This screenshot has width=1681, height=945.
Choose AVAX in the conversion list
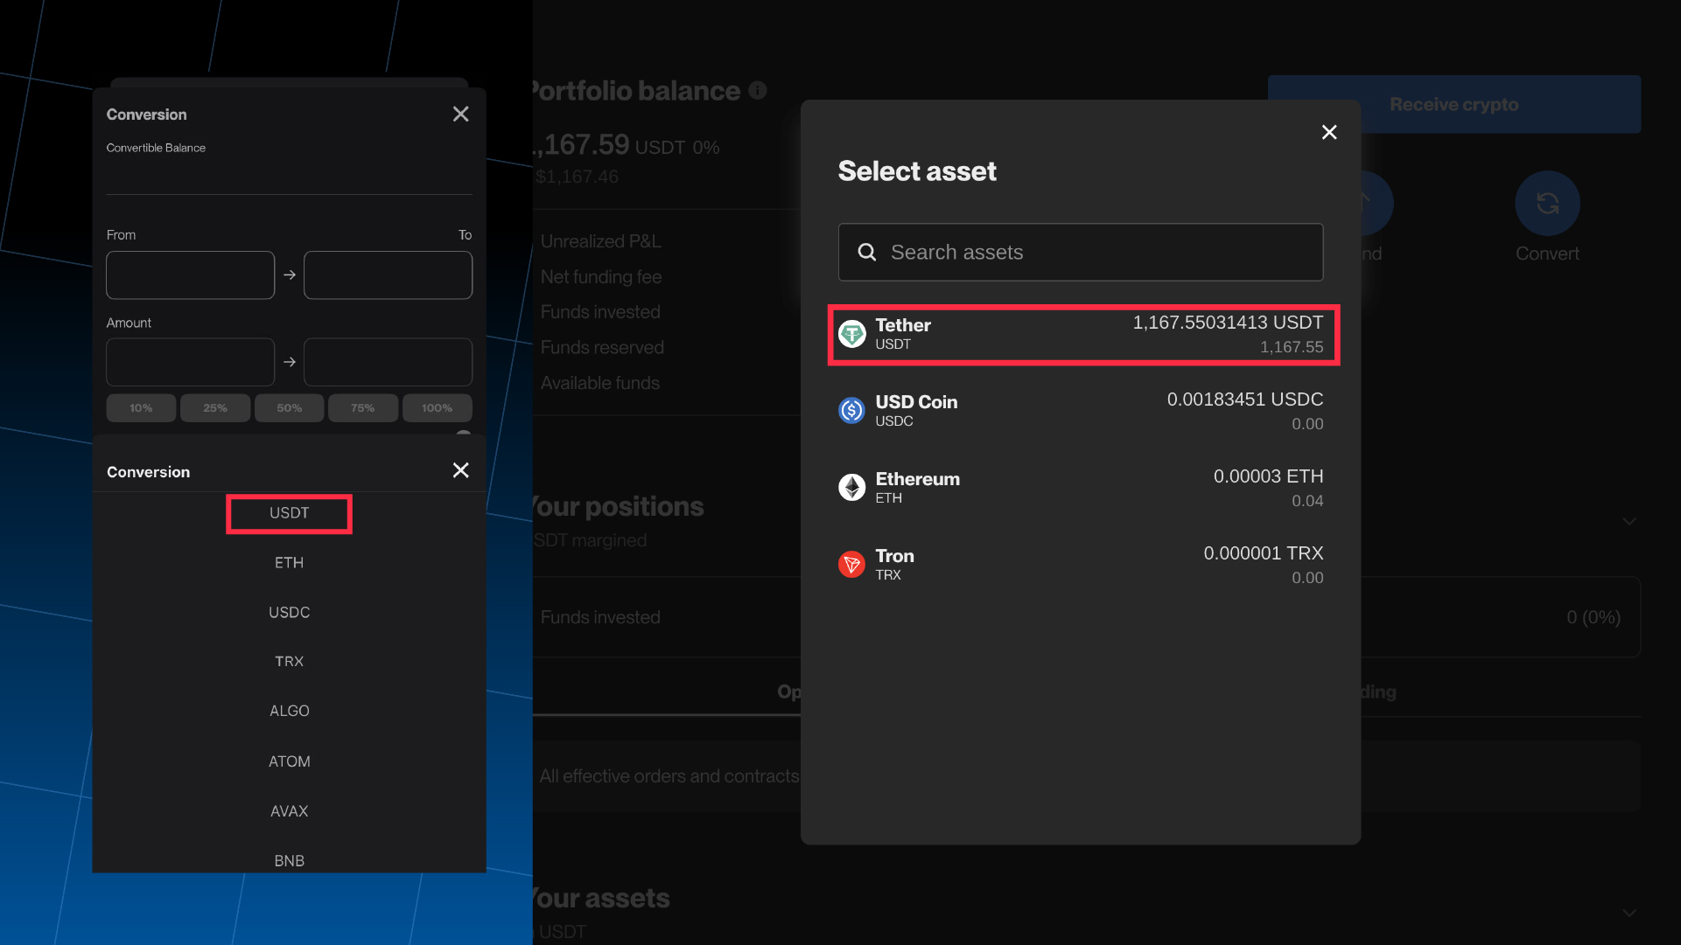[x=289, y=812]
